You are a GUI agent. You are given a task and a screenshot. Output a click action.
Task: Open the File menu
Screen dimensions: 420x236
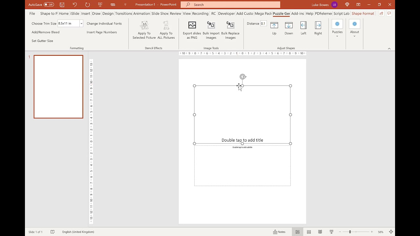[x=32, y=13]
